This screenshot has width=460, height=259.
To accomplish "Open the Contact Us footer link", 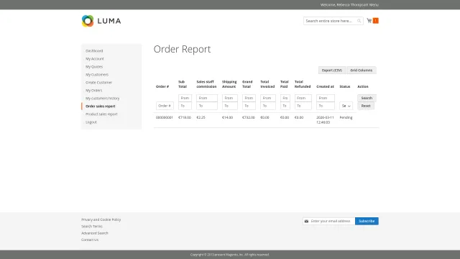I will (90, 240).
